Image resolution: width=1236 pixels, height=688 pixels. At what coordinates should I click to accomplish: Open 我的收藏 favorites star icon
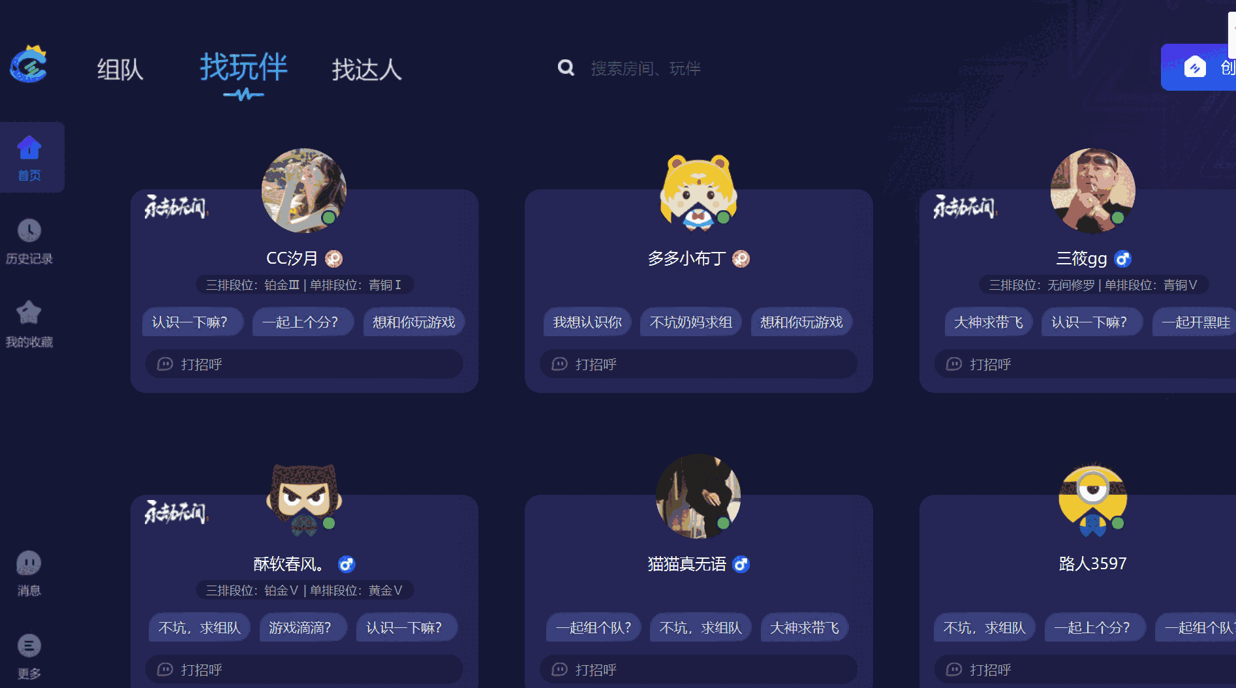(29, 313)
